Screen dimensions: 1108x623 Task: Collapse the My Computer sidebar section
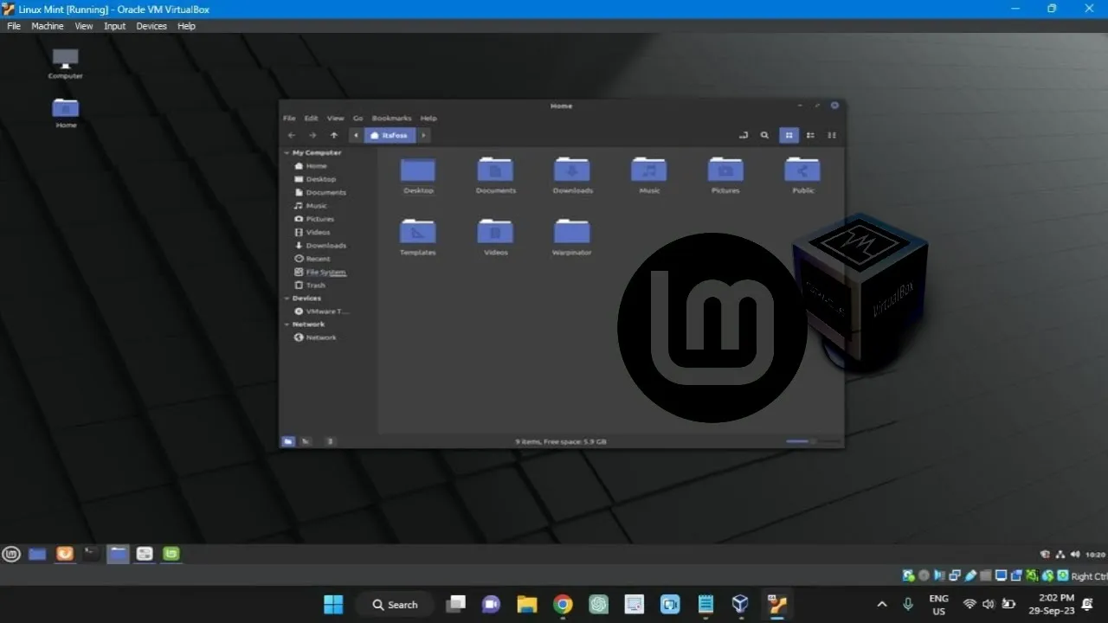(x=287, y=153)
